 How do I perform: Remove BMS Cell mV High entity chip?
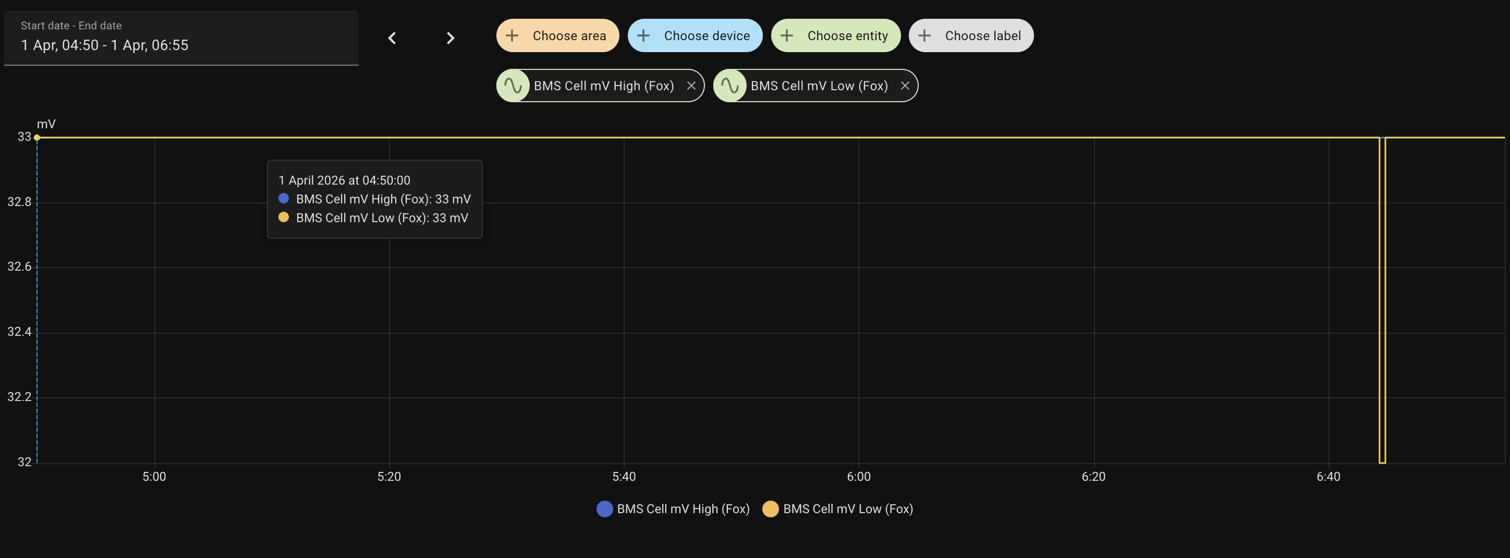[691, 86]
